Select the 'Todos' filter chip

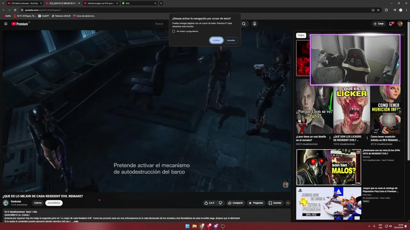coord(301,35)
